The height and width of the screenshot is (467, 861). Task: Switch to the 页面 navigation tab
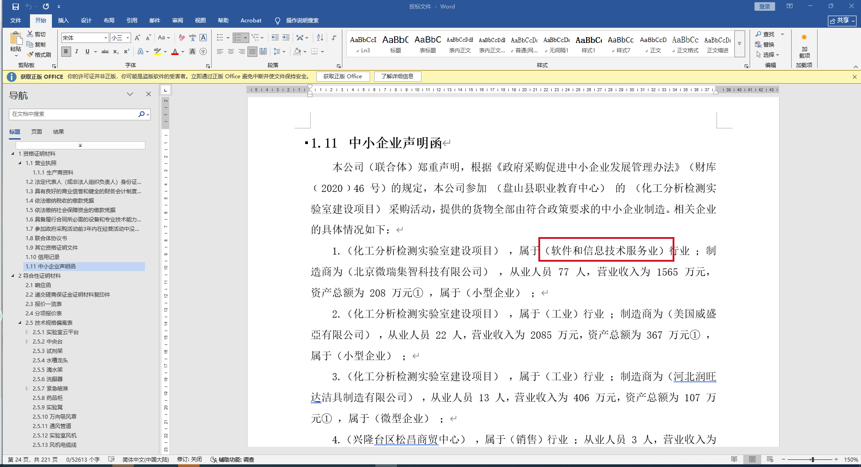(37, 132)
